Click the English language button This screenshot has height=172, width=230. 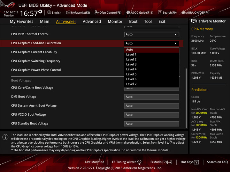click(54, 12)
